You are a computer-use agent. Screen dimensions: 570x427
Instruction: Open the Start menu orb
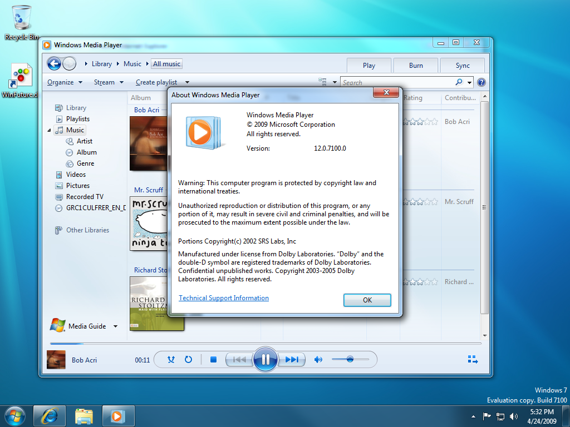click(15, 416)
